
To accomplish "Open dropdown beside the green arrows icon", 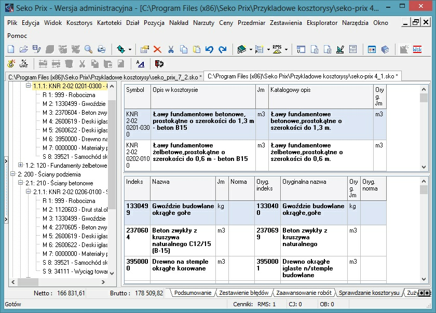I will [x=130, y=50].
